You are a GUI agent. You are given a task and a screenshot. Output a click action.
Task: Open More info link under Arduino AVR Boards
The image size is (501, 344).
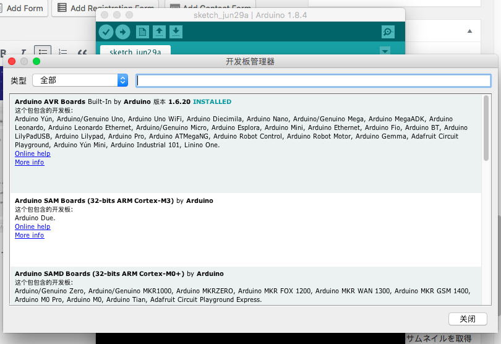point(30,162)
